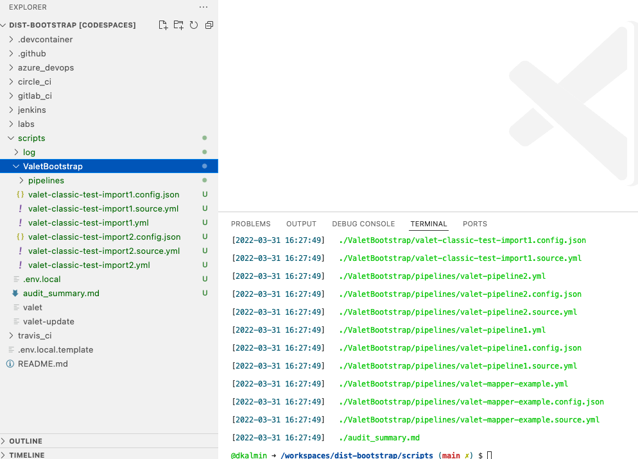This screenshot has width=638, height=459.
Task: Expand the azure_devops folder
Action: tap(11, 67)
